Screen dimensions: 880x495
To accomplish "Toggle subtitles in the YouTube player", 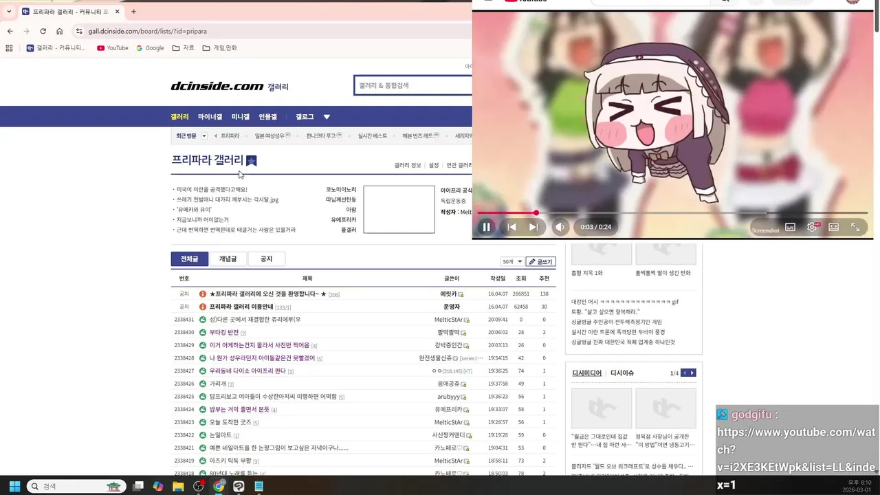I will pyautogui.click(x=790, y=227).
